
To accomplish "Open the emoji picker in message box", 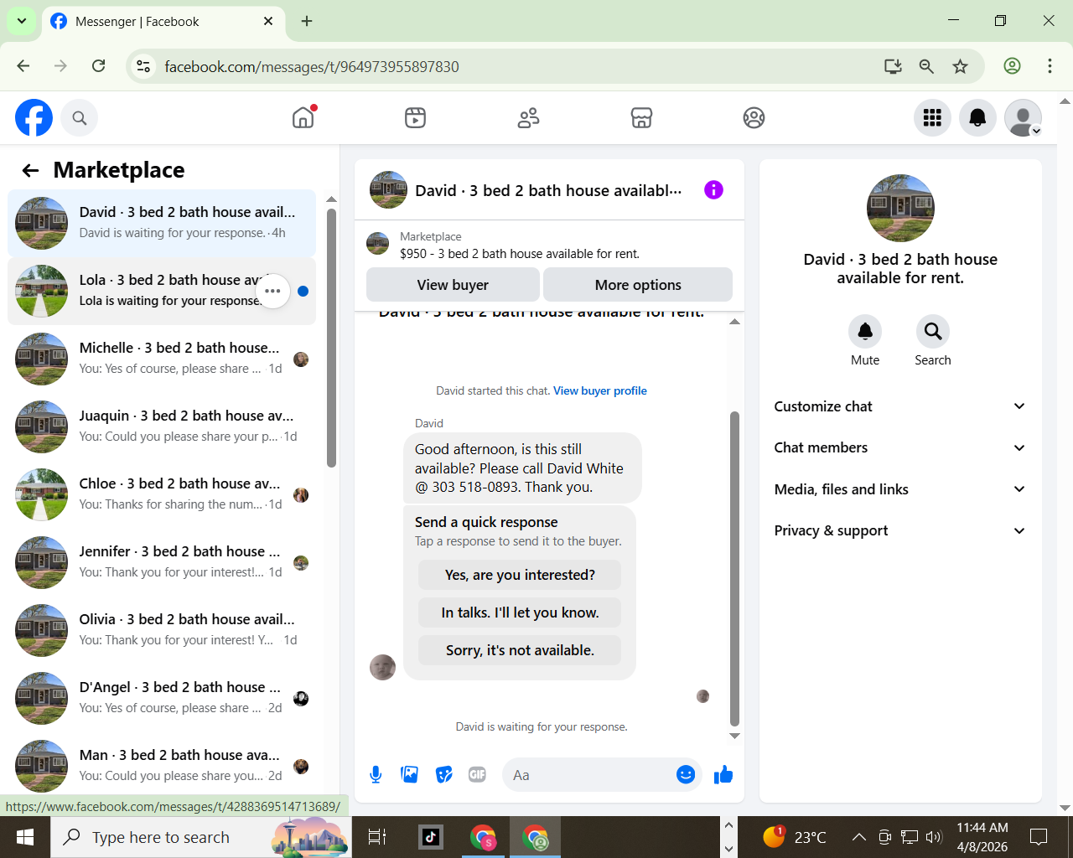I will pos(686,775).
